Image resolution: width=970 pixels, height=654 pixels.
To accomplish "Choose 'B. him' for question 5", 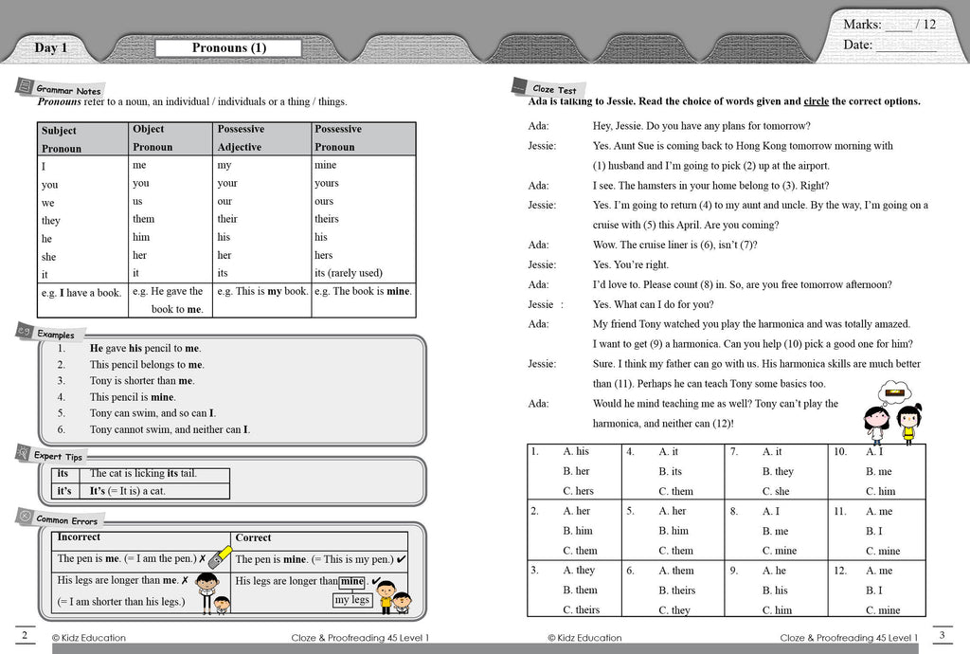I will pos(674,531).
